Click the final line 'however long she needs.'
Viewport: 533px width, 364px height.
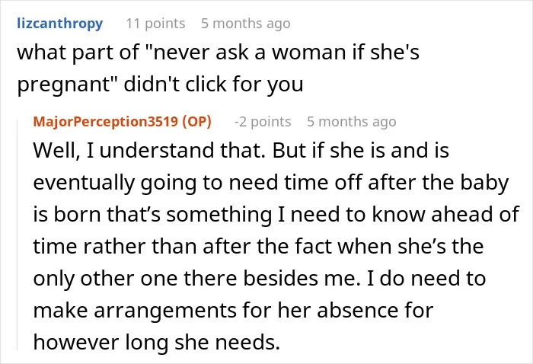pos(156,342)
